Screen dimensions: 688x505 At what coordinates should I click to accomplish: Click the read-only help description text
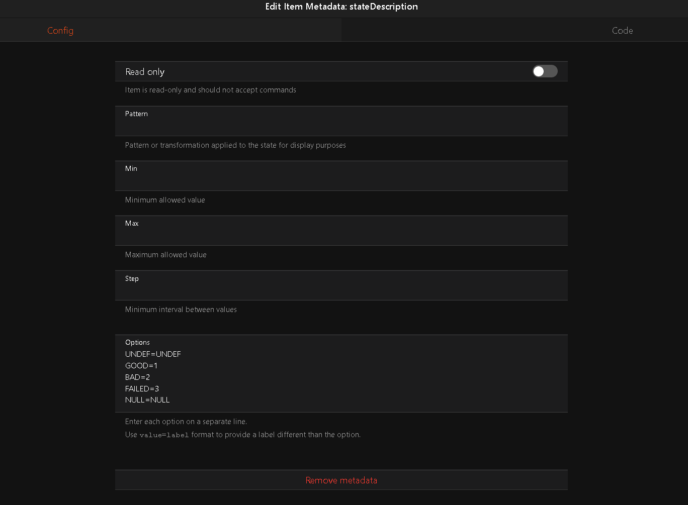[210, 90]
